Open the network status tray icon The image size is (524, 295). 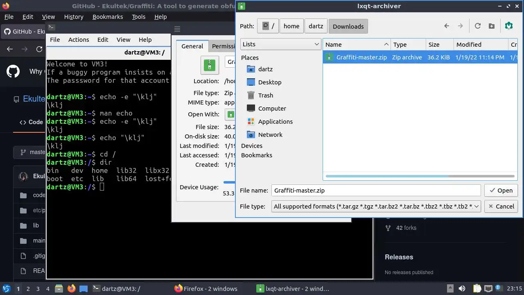(488, 289)
